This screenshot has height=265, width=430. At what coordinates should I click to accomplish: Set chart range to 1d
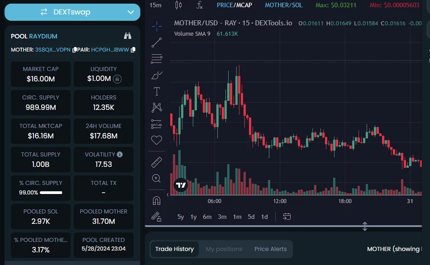264,217
